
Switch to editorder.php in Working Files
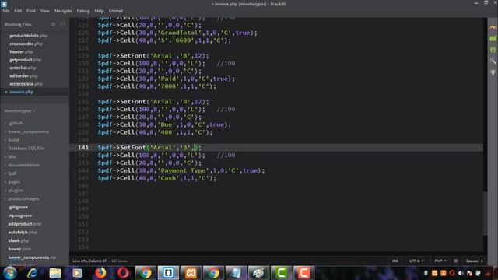23,76
